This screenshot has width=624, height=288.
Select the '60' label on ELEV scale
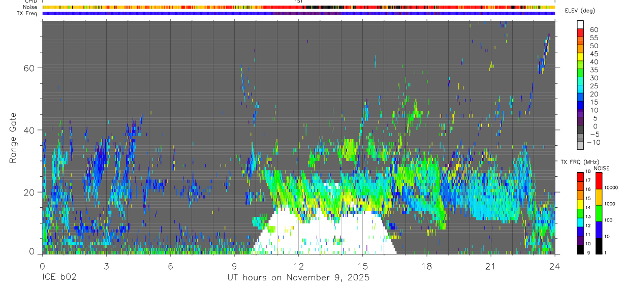(x=594, y=30)
